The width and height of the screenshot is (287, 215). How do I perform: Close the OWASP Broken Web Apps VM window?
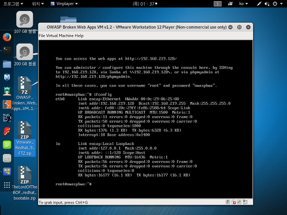[x=249, y=27]
